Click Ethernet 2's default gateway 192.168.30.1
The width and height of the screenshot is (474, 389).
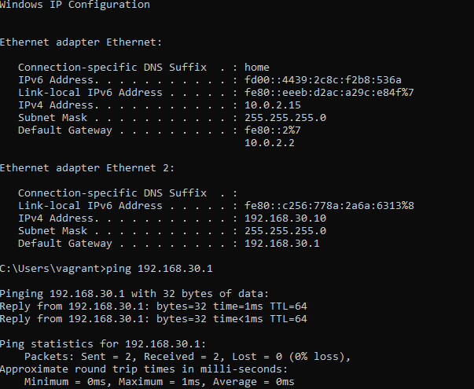point(282,244)
